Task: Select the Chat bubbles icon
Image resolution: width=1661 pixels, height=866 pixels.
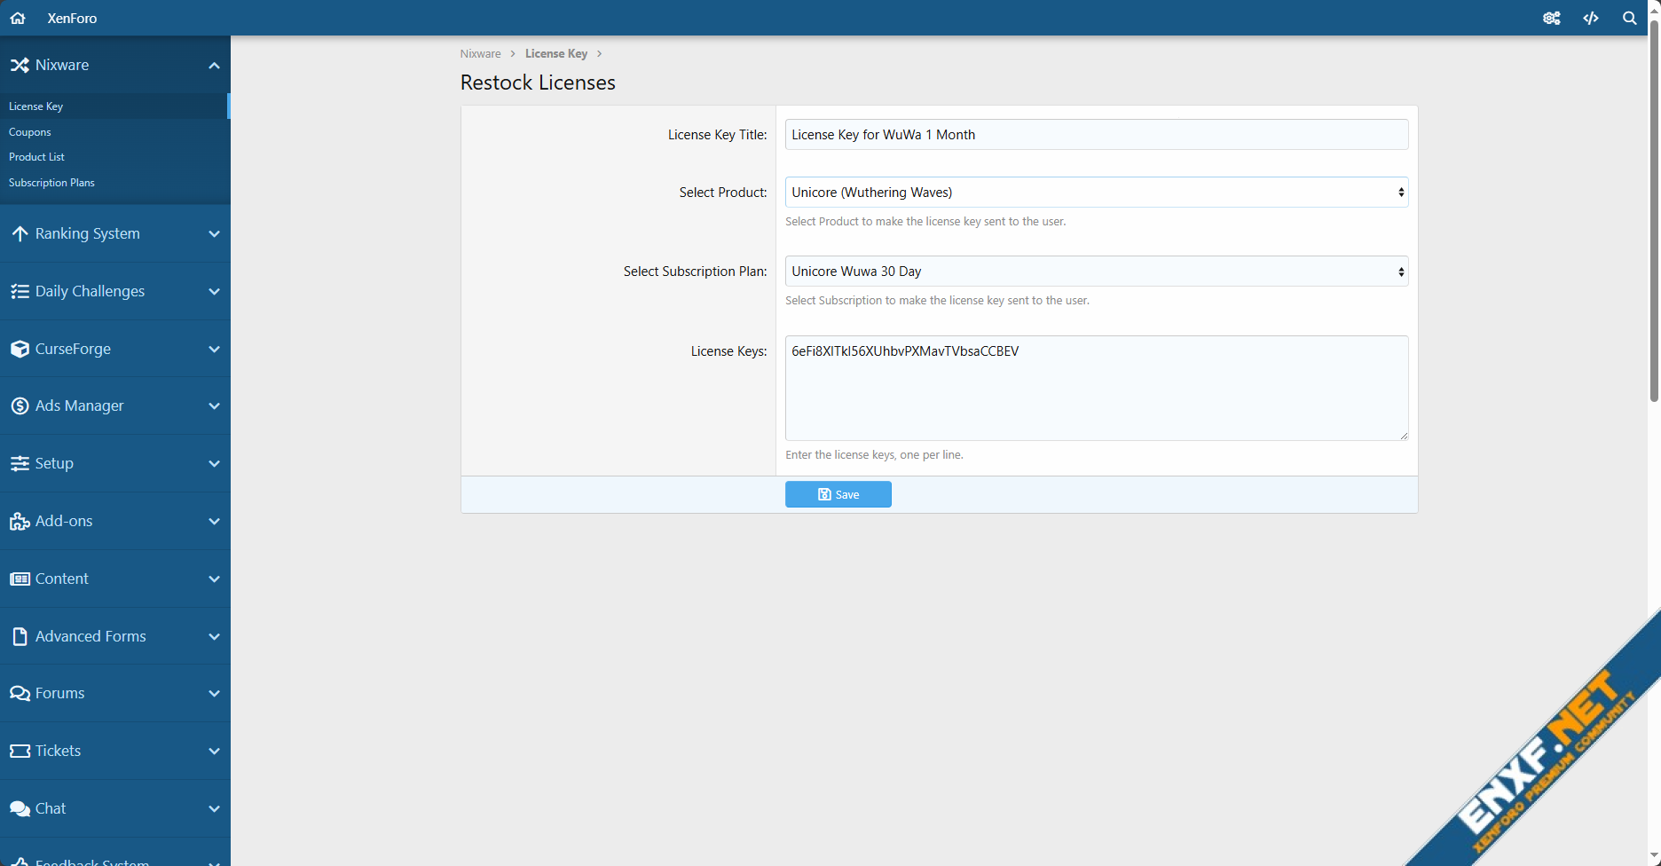Action: [x=20, y=808]
